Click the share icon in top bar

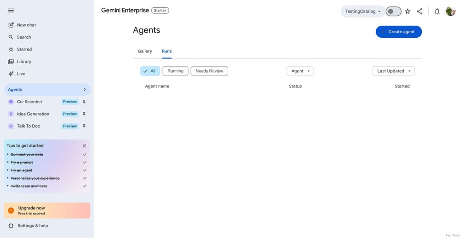click(x=420, y=12)
